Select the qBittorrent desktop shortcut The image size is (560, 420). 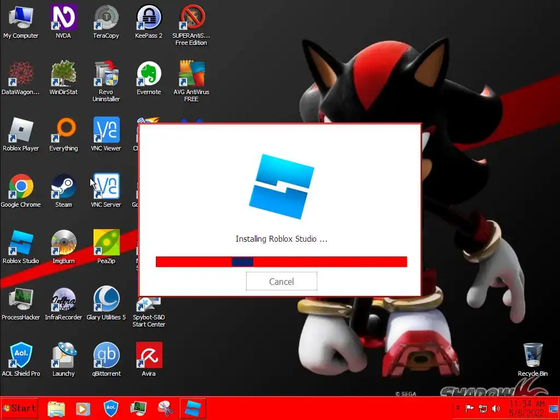coord(106,360)
